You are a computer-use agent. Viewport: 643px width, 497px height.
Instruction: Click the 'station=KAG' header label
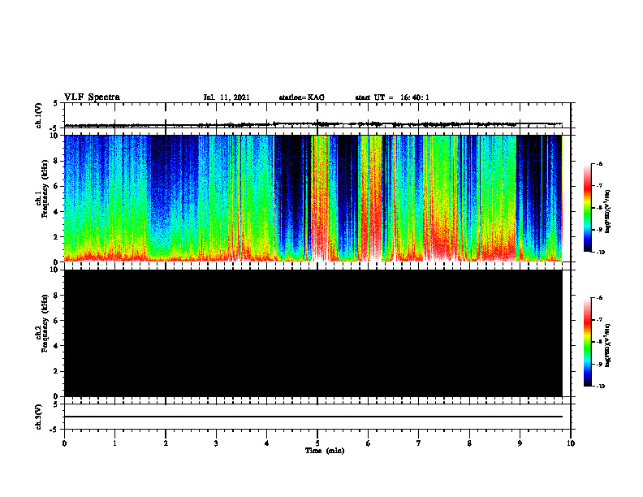(301, 97)
